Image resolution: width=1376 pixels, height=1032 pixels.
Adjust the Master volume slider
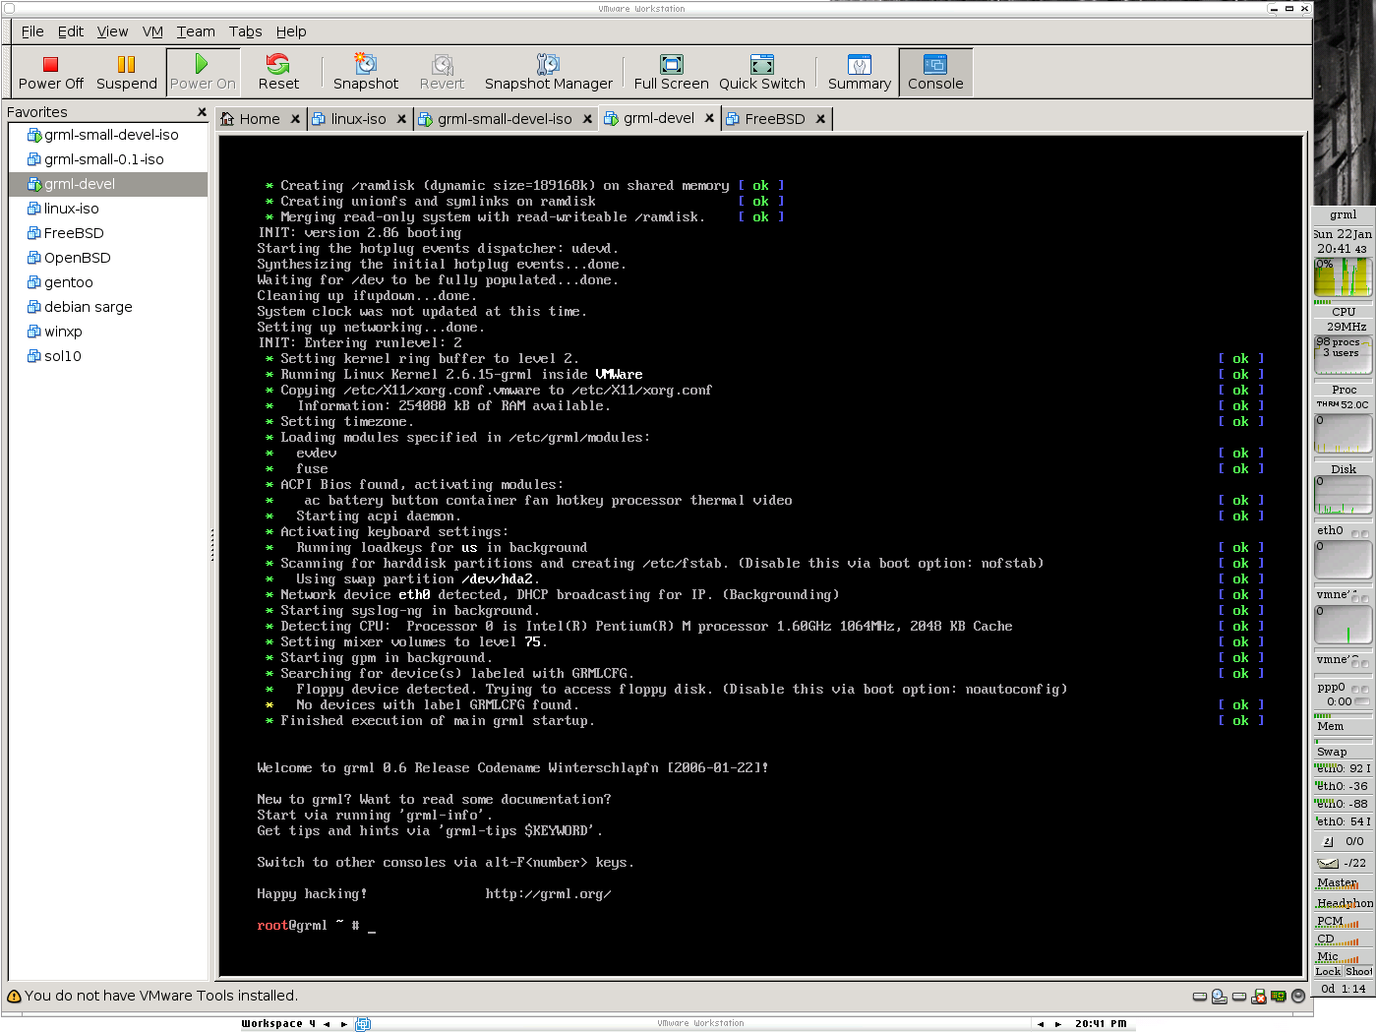tap(1344, 883)
